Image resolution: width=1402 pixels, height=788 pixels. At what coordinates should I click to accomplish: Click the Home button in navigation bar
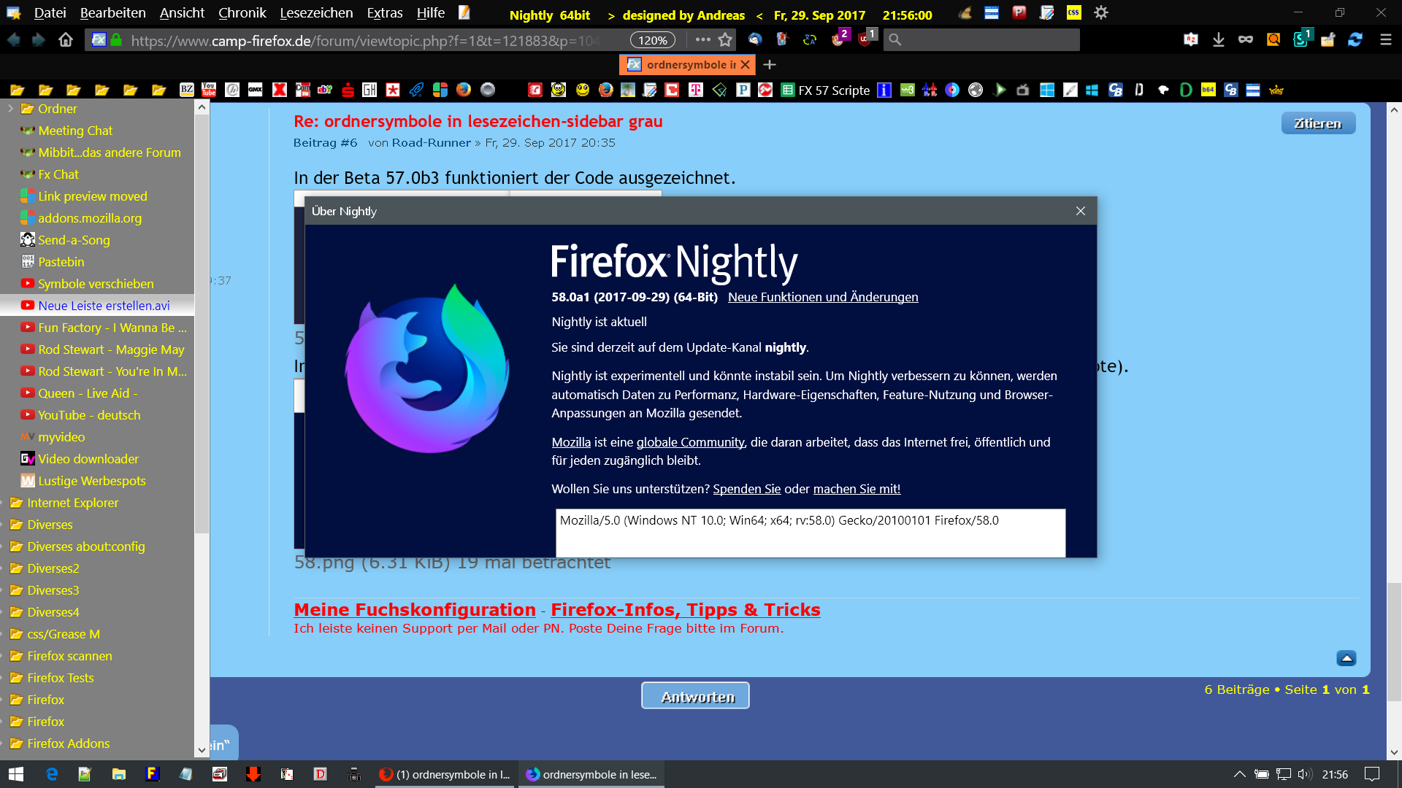click(x=66, y=40)
